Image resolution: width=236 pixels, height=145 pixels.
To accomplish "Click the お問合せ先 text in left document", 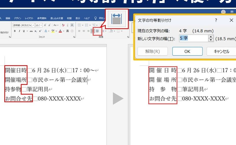I will coord(19,99).
